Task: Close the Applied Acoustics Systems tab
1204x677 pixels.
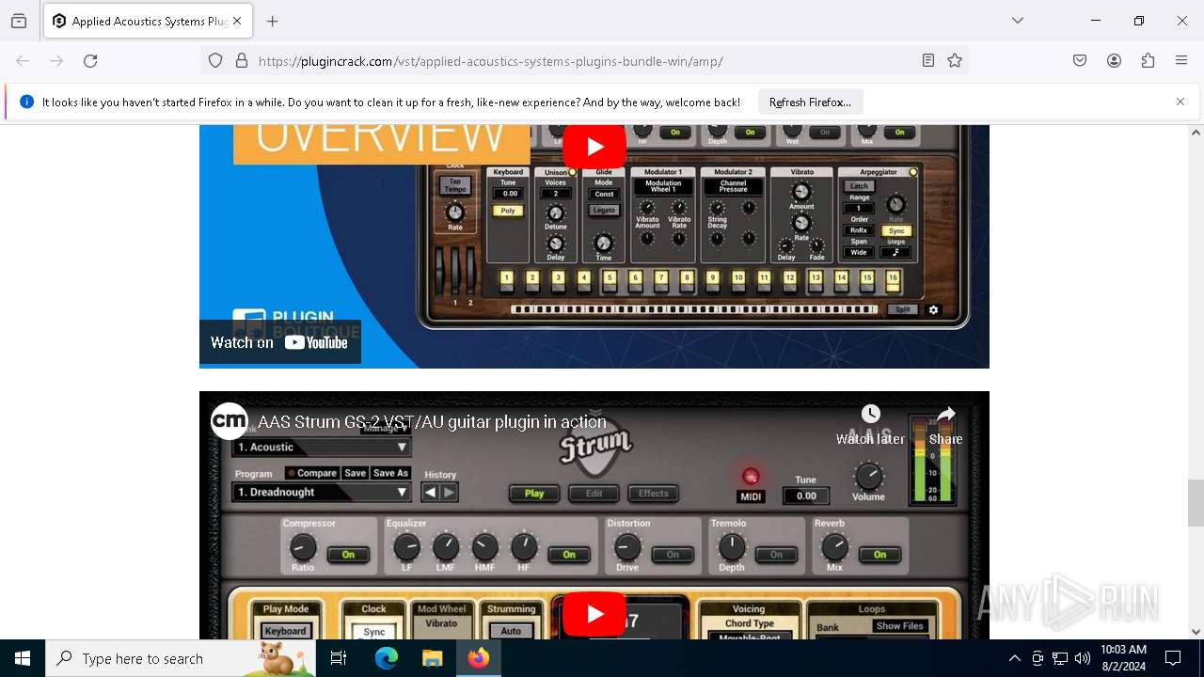Action: click(237, 21)
